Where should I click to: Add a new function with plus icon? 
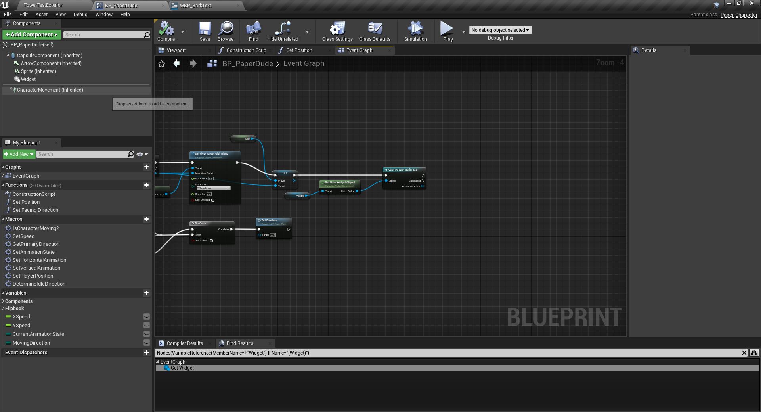pos(146,185)
